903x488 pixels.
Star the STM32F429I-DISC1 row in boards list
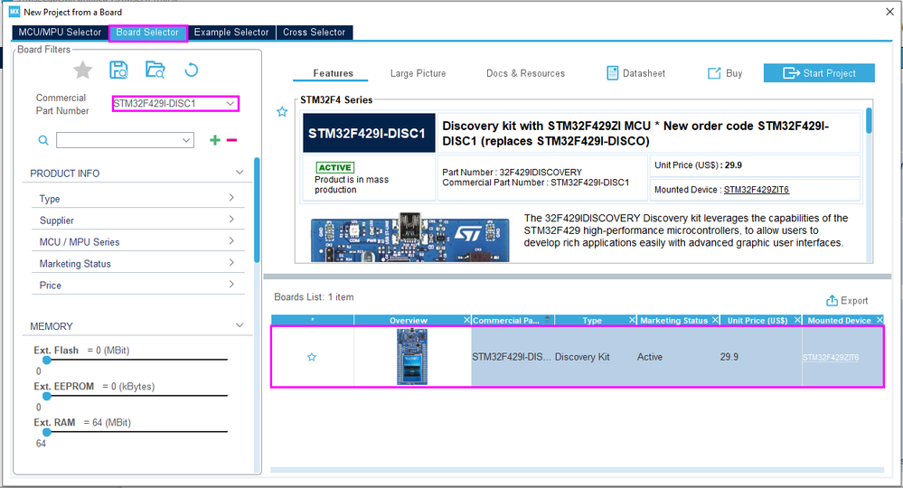312,357
